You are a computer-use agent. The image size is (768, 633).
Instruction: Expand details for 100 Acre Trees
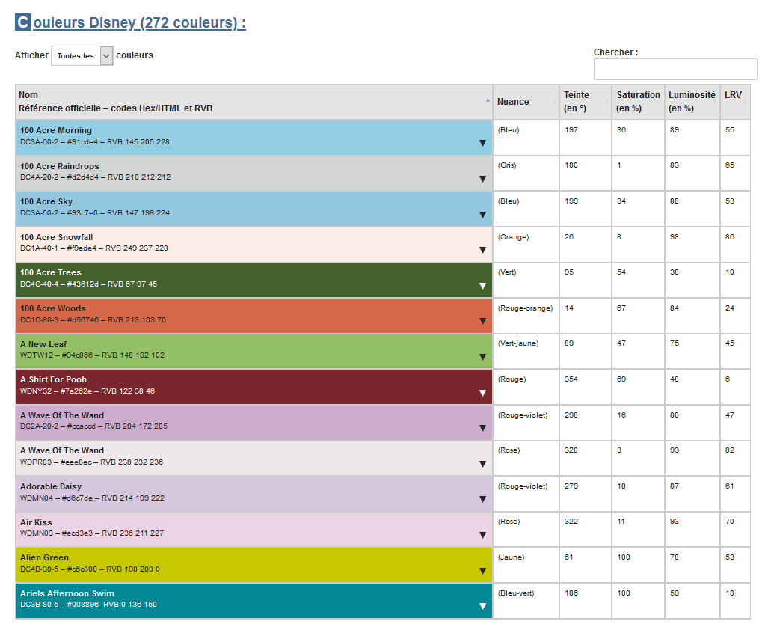point(482,285)
